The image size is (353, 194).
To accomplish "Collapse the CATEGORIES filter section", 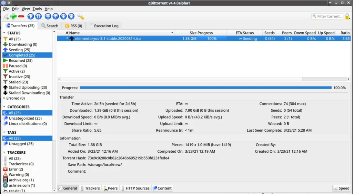I will tap(4, 107).
